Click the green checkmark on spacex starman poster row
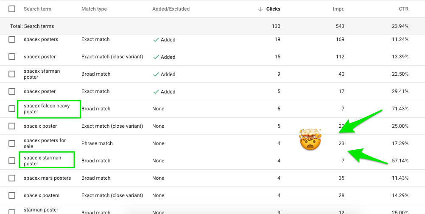The height and width of the screenshot is (214, 425). tap(156, 74)
